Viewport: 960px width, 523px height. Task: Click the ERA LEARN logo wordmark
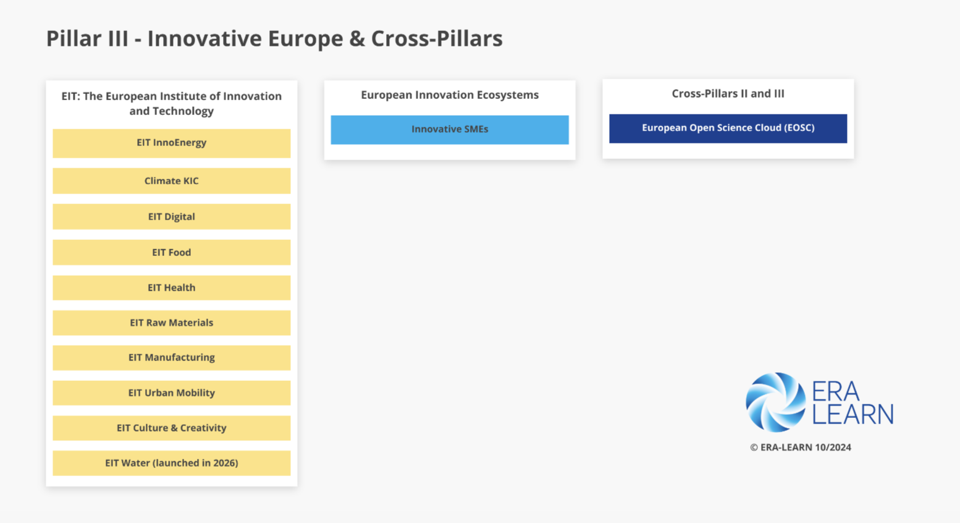click(x=853, y=403)
